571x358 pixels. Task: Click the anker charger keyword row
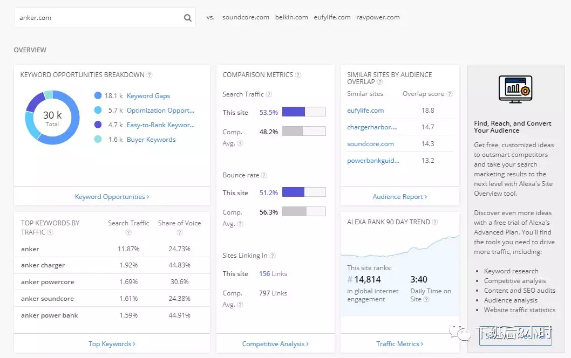pos(112,265)
